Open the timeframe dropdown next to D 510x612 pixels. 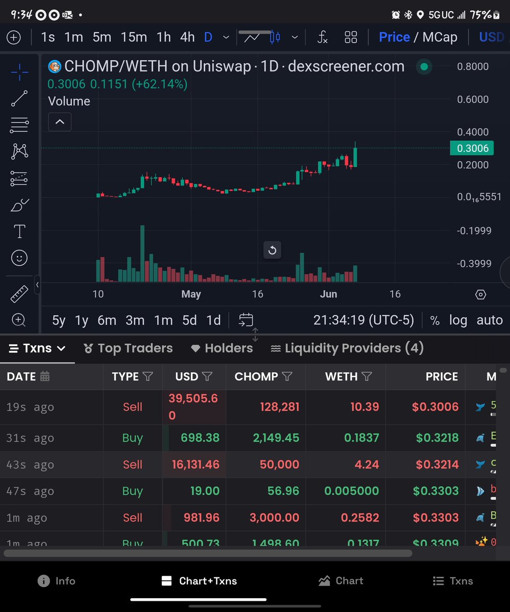click(225, 37)
